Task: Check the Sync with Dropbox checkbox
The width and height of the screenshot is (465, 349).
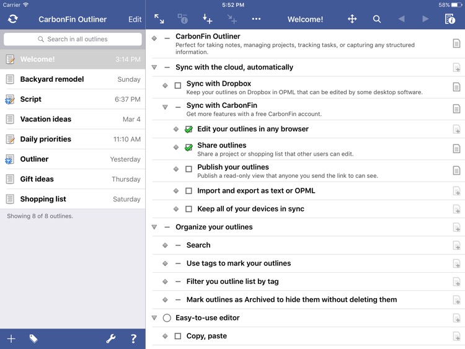Action: 178,86
